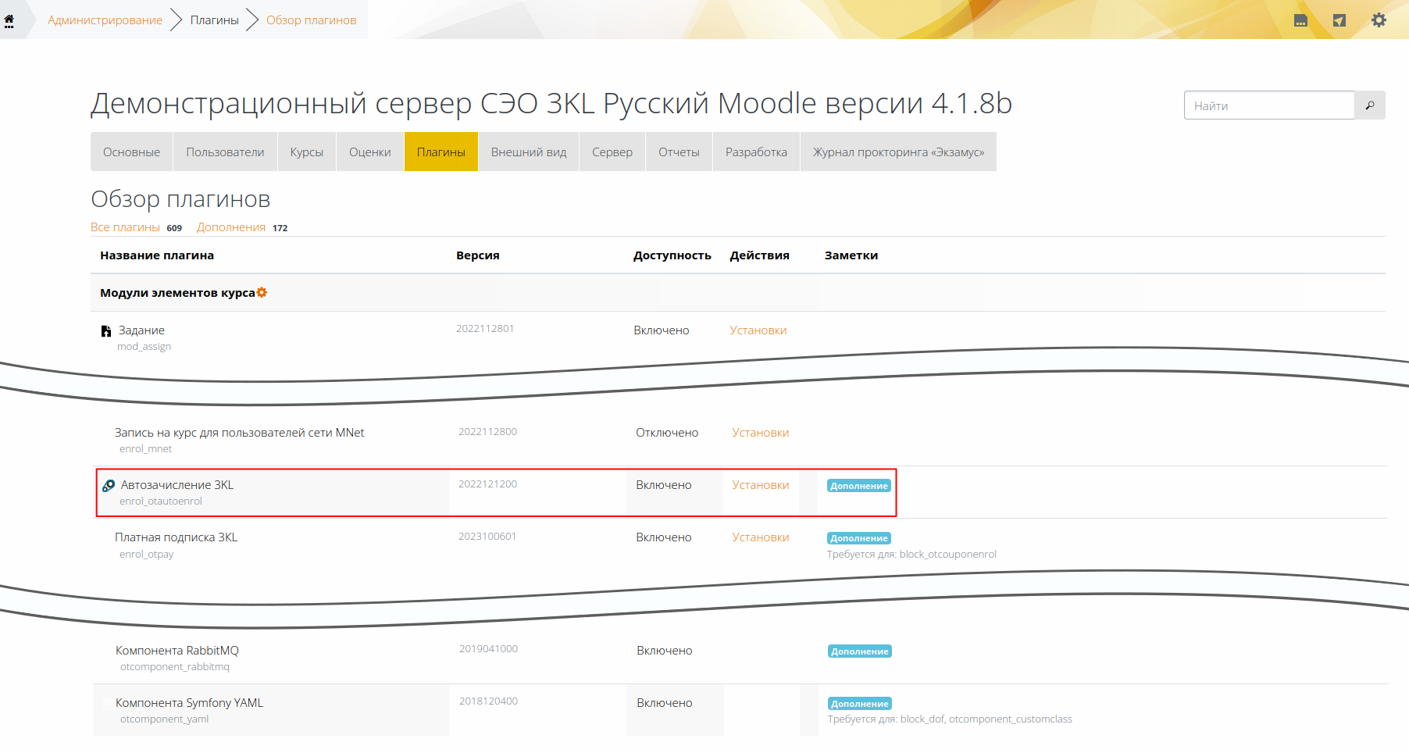Image resolution: width=1409 pixels, height=753 pixels.
Task: Click Дополнение badge for Компонента Symfony YAML
Action: coord(860,704)
